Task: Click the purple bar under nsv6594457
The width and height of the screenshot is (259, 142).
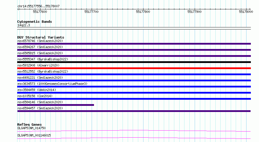Action: click(x=134, y=111)
